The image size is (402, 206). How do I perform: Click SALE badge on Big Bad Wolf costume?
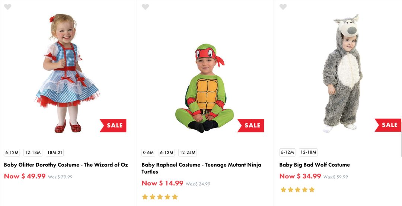tap(389, 125)
